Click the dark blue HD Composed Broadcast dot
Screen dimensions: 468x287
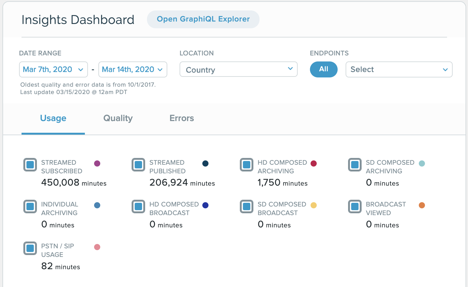coord(205,205)
